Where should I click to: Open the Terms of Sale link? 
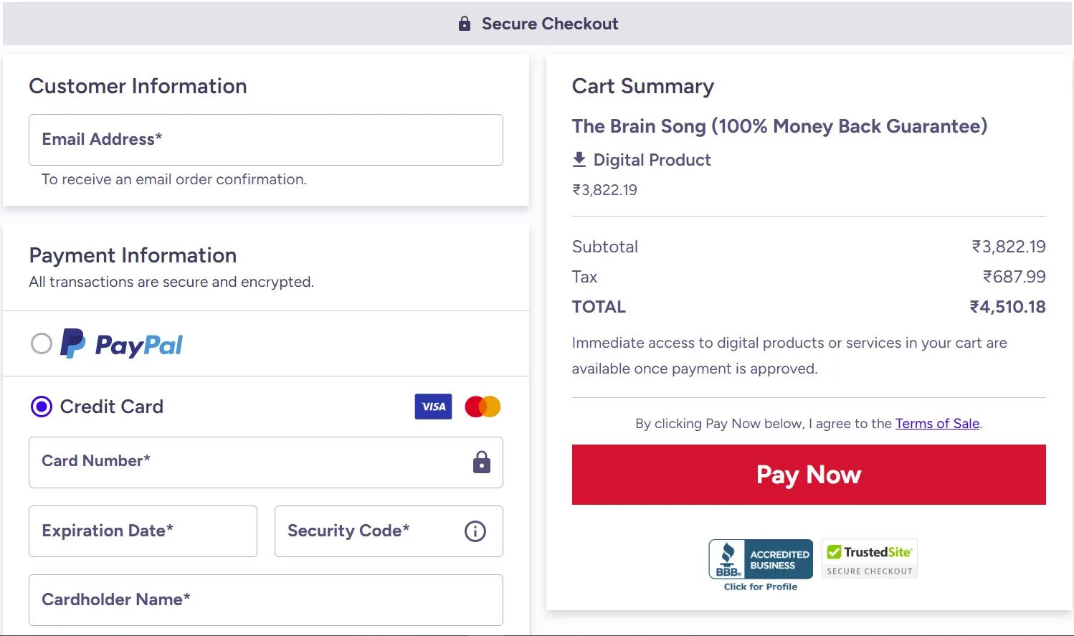tap(937, 423)
